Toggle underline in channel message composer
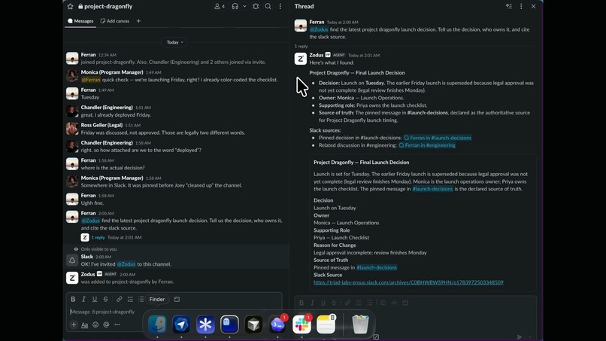Image resolution: width=606 pixels, height=341 pixels. [x=94, y=299]
